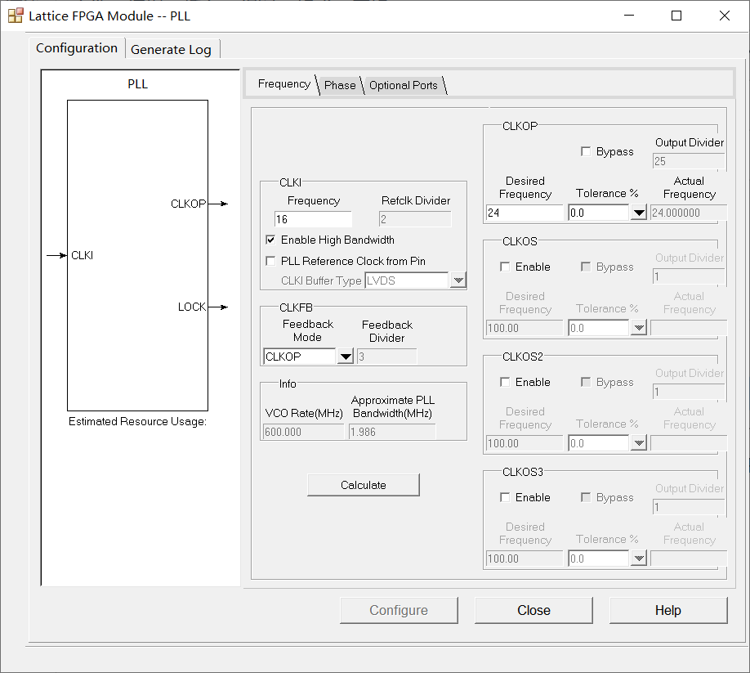Toggle Enable High Bandwidth checkbox

pyautogui.click(x=270, y=240)
